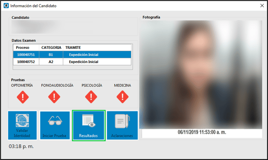Click the Fonoaudiología red warning icon
The image size is (268, 160).
54,97
